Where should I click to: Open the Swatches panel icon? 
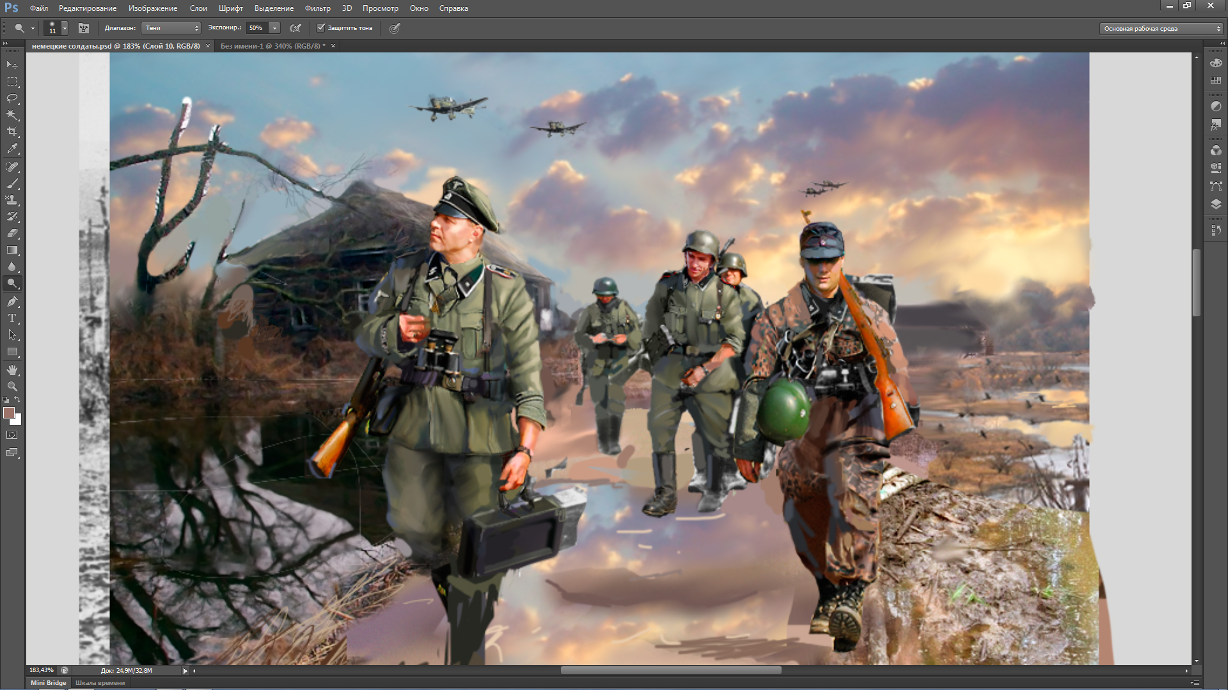(1216, 80)
